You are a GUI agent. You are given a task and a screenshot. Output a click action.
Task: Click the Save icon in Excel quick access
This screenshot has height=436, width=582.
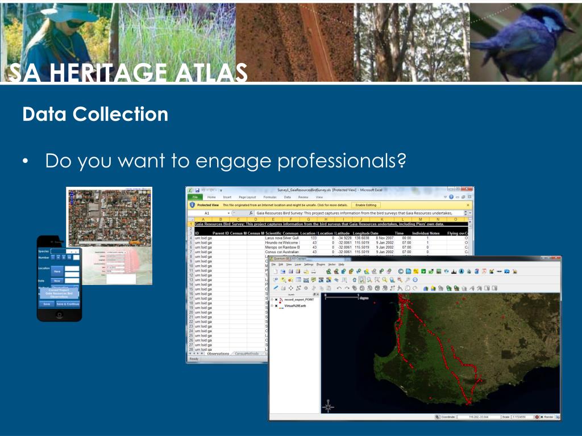(197, 190)
